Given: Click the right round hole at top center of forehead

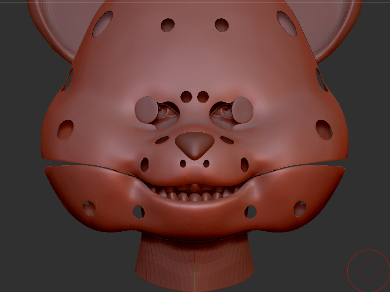Looking at the screenshot, I should click(x=222, y=25).
